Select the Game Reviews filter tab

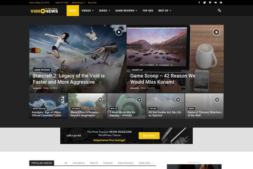coord(126,163)
